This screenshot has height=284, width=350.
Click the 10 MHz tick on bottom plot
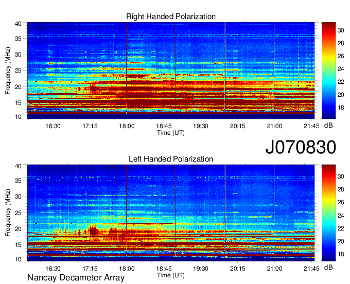18,259
